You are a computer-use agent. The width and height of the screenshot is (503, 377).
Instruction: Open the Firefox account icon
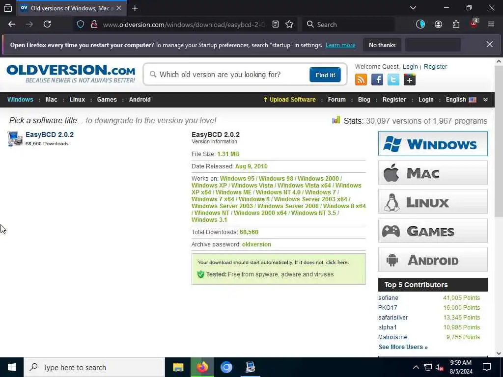click(x=438, y=25)
